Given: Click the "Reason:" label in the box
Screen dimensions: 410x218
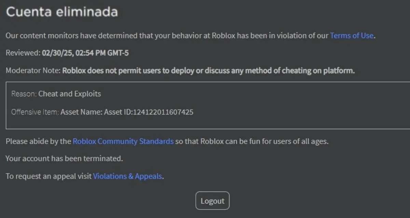Looking at the screenshot, I should (x=24, y=94).
